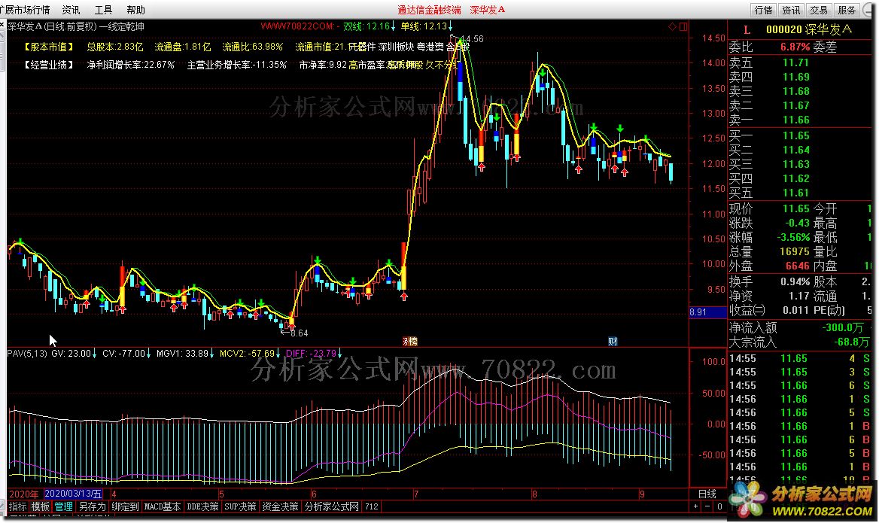Select the DDE决策 indicator tab

[x=202, y=506]
